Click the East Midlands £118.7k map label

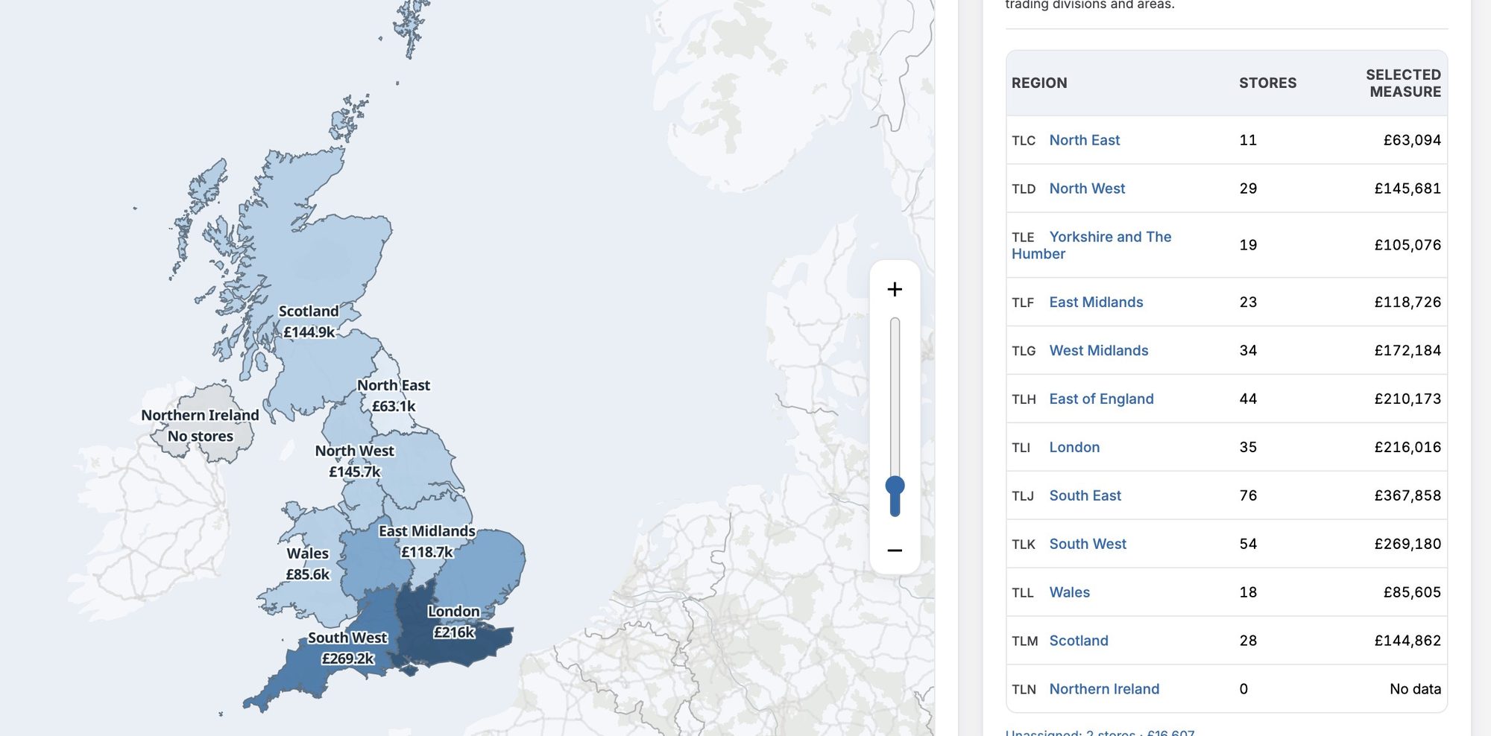427,542
